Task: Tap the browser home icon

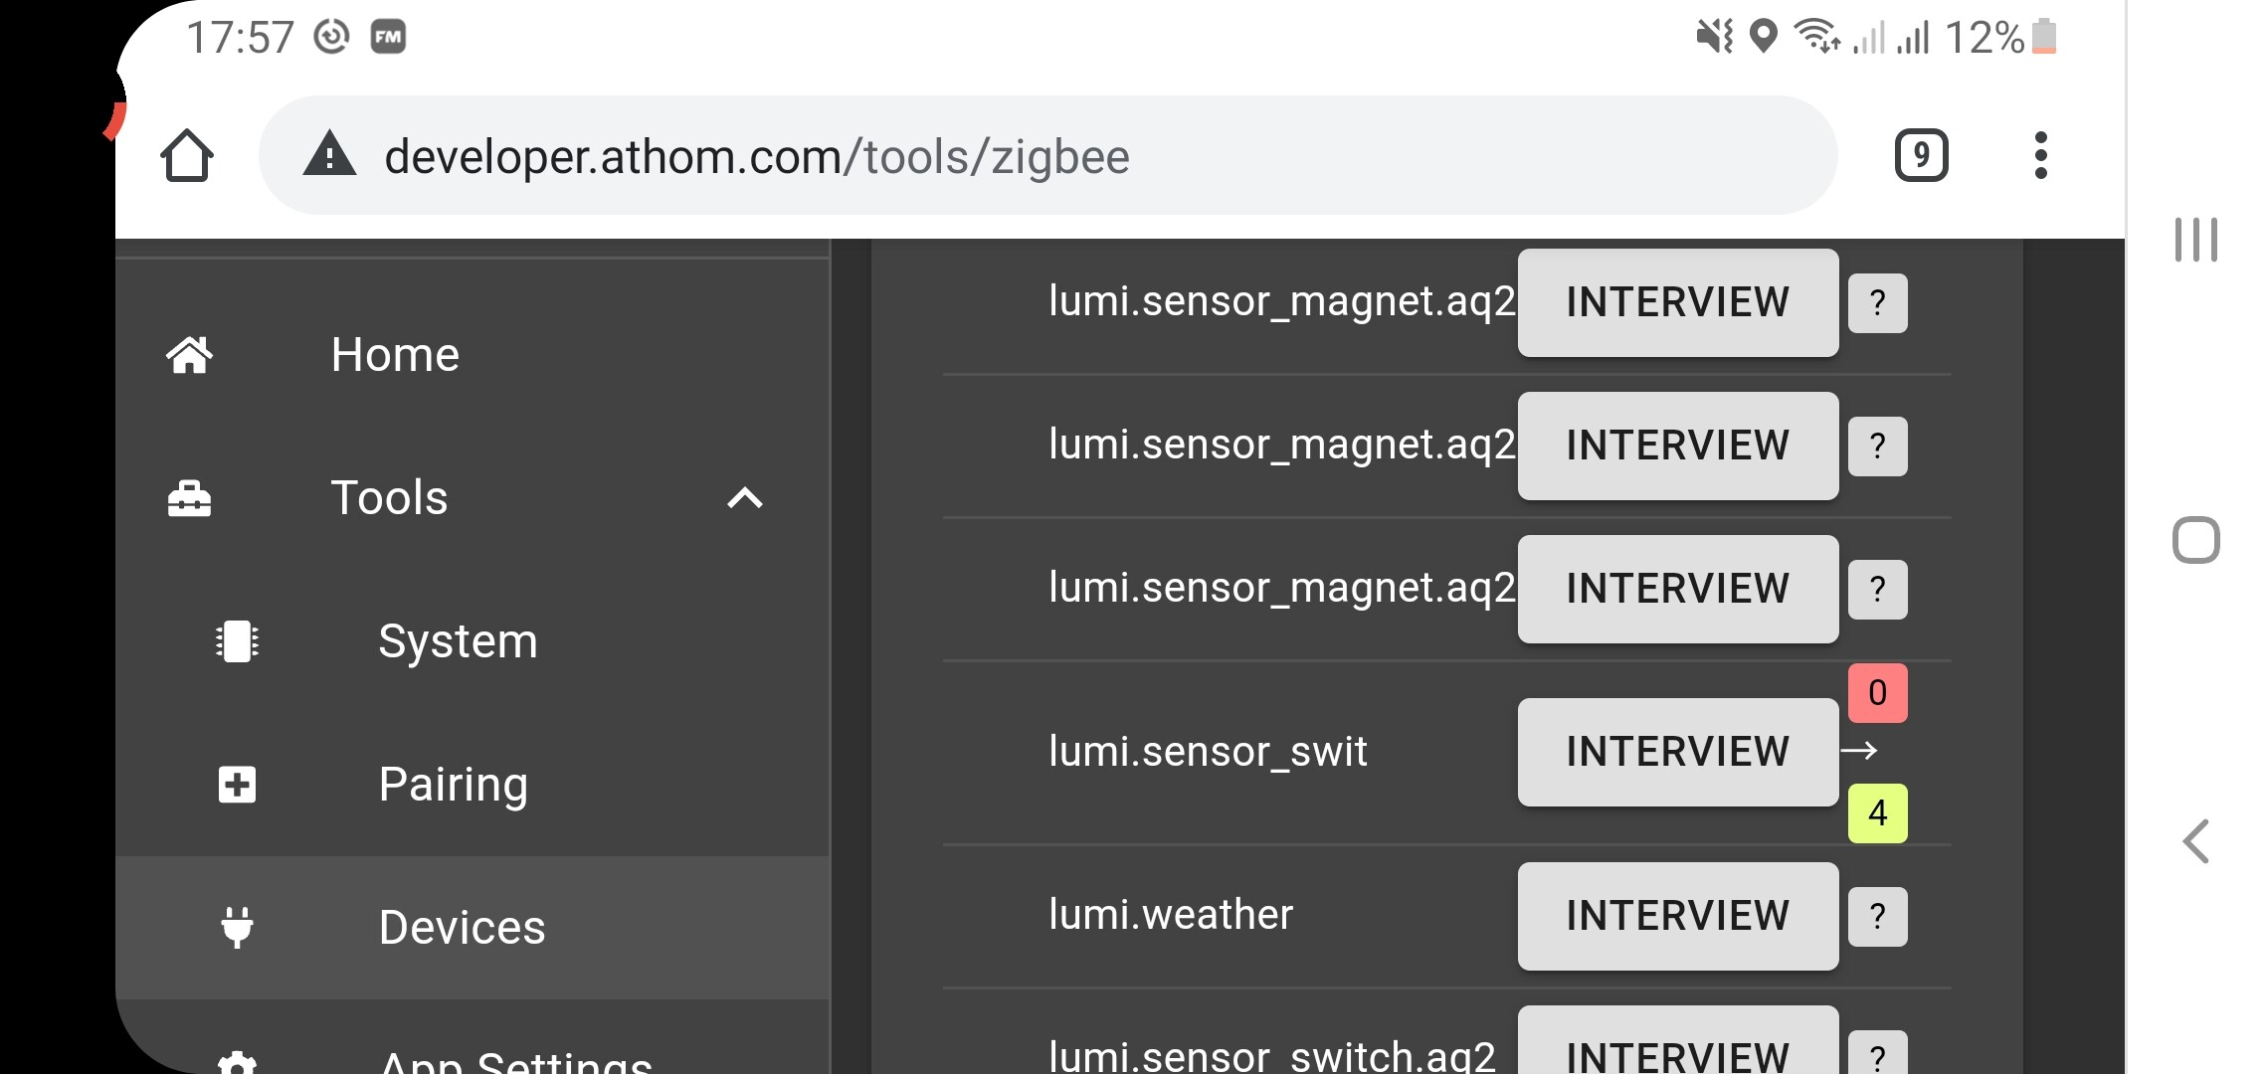Action: (187, 156)
